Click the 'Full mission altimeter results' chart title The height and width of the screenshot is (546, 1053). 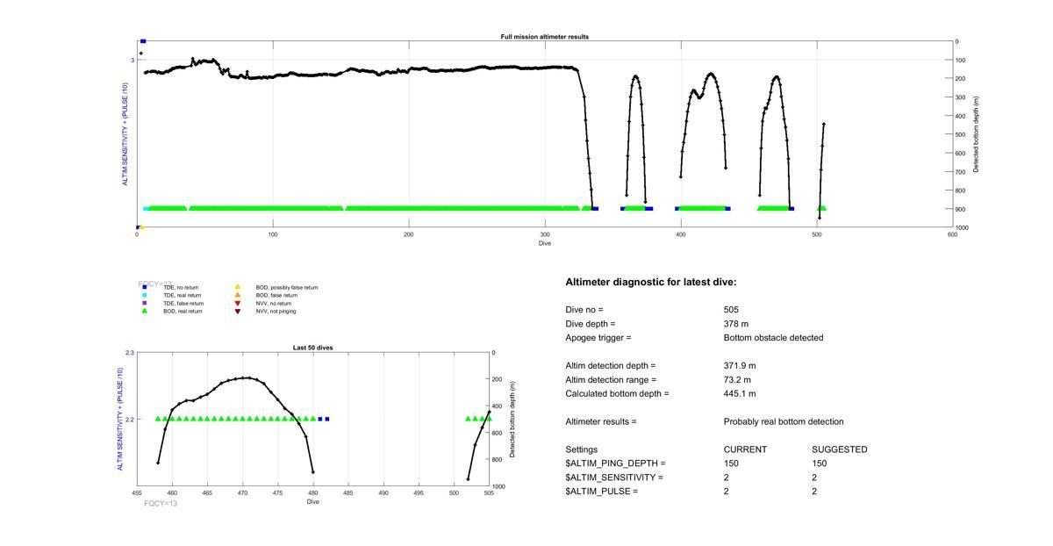click(x=545, y=37)
